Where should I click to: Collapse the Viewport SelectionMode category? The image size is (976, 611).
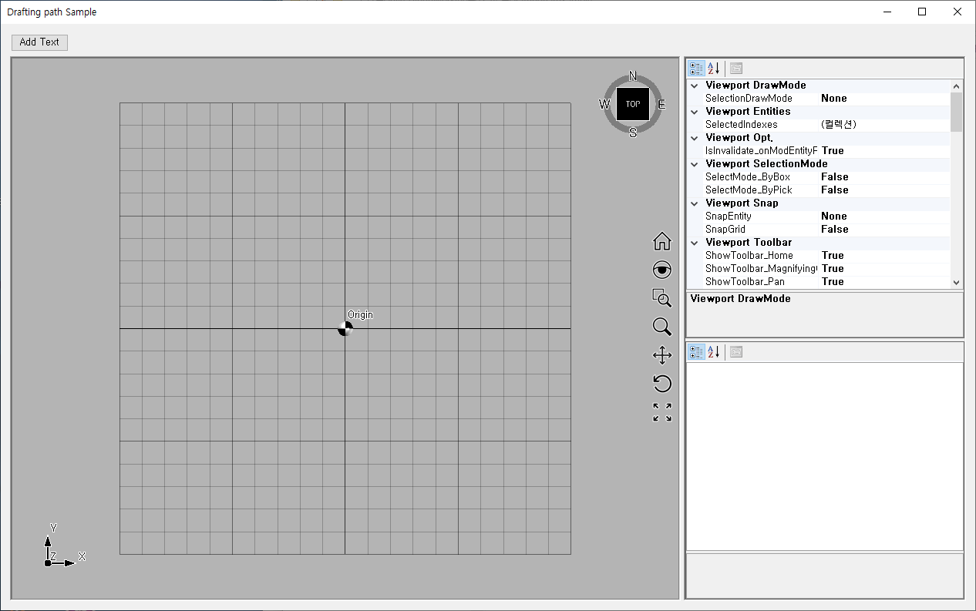tap(695, 164)
